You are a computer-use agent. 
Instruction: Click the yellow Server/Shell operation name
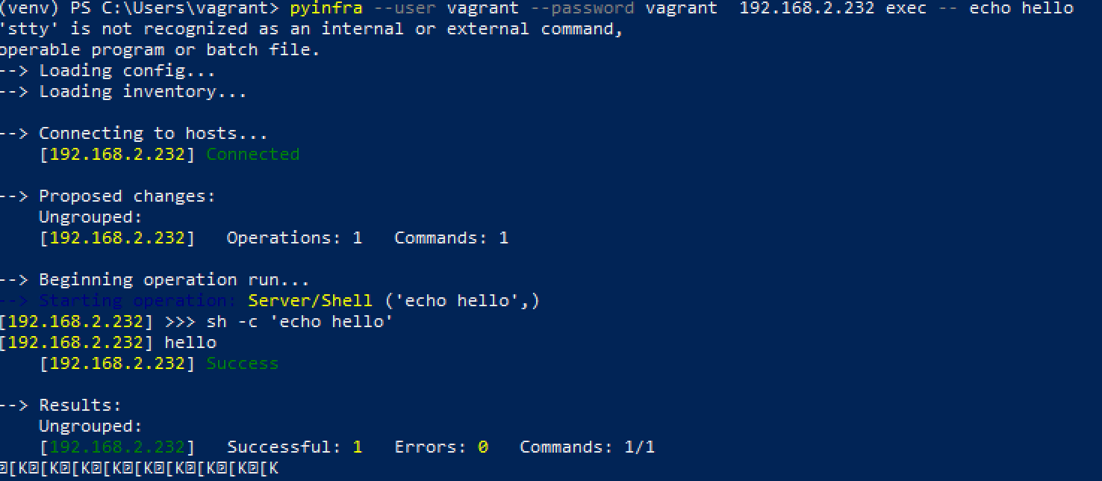click(311, 301)
